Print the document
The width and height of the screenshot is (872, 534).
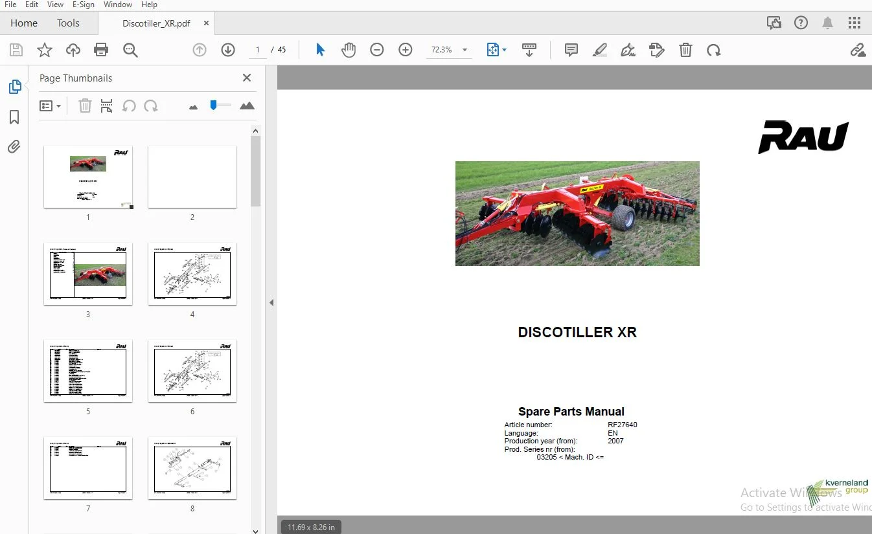coord(101,50)
